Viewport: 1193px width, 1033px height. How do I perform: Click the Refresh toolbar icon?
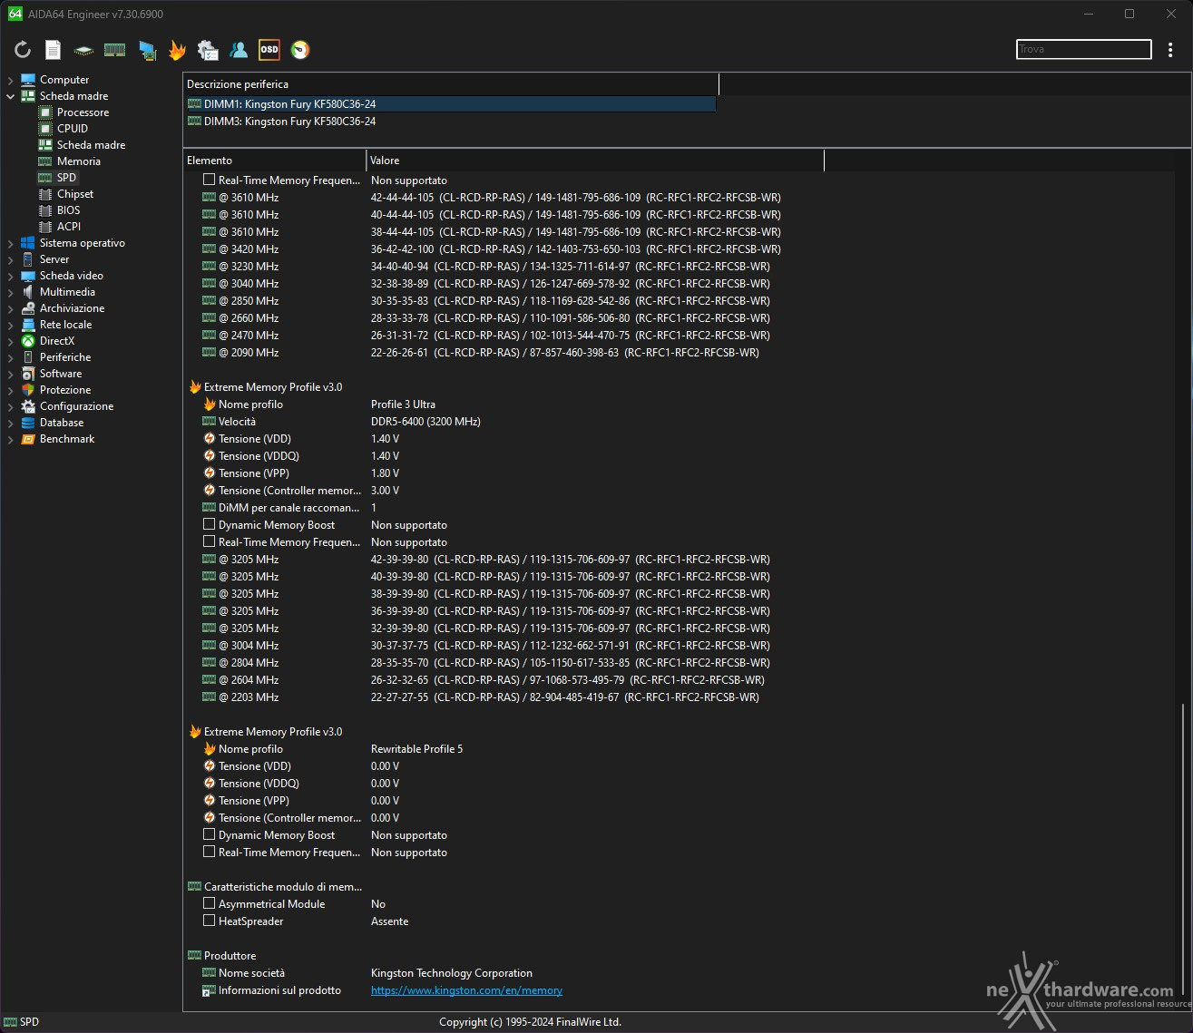23,50
